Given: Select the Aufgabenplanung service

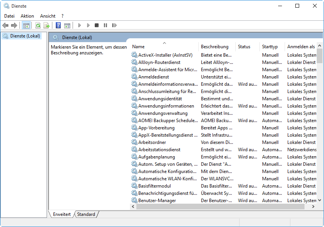Looking at the screenshot, I should click(156, 157).
